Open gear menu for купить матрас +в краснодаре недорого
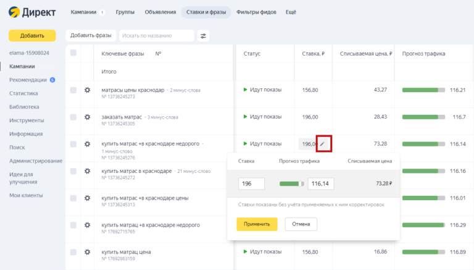Screen dimensions: 474x270 88,144
